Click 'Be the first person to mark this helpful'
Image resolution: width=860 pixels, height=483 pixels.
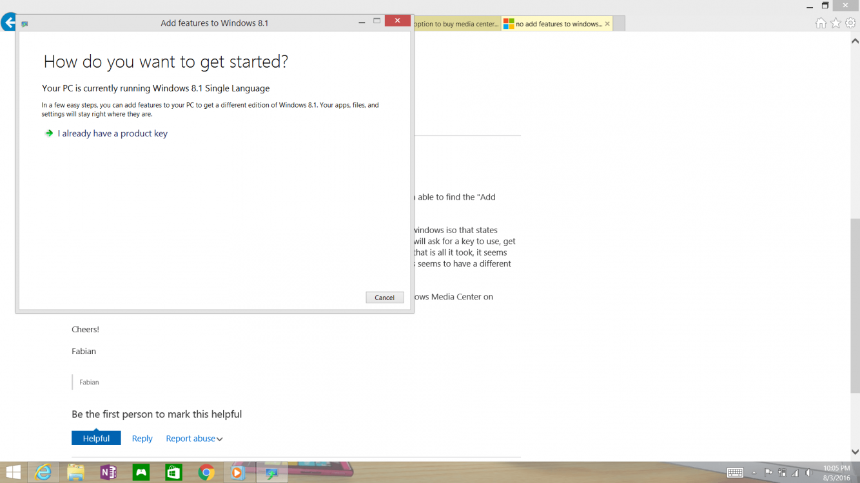pos(157,414)
